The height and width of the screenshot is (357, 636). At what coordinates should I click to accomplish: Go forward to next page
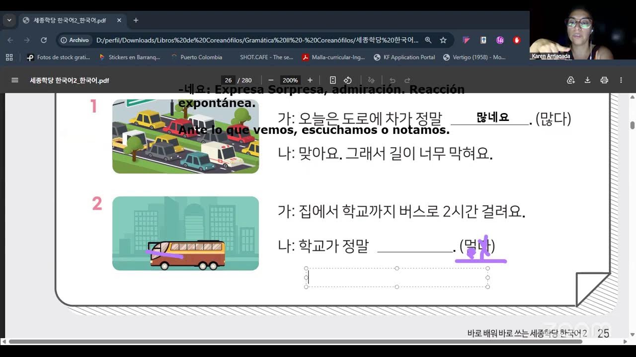click(x=27, y=40)
